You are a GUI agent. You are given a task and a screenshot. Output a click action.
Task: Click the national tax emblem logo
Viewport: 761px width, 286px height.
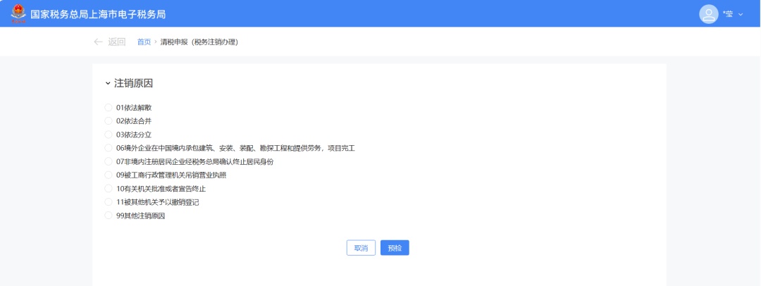point(18,13)
